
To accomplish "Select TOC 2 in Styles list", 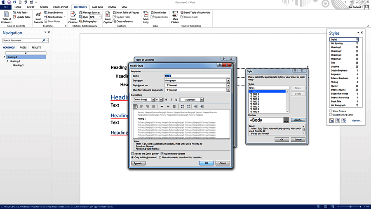I will [x=256, y=94].
